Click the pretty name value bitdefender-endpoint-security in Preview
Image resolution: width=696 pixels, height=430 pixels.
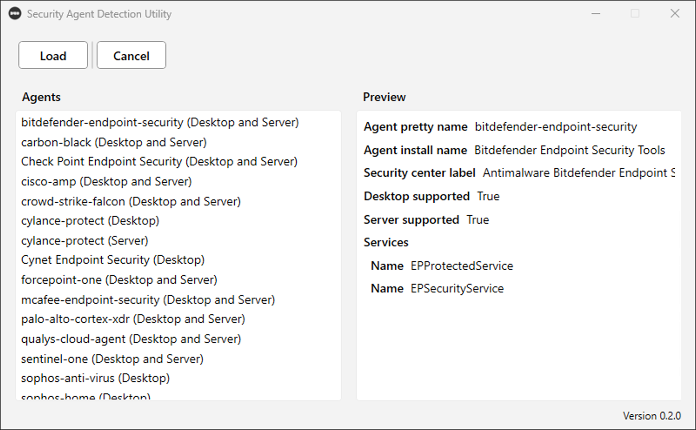(556, 127)
